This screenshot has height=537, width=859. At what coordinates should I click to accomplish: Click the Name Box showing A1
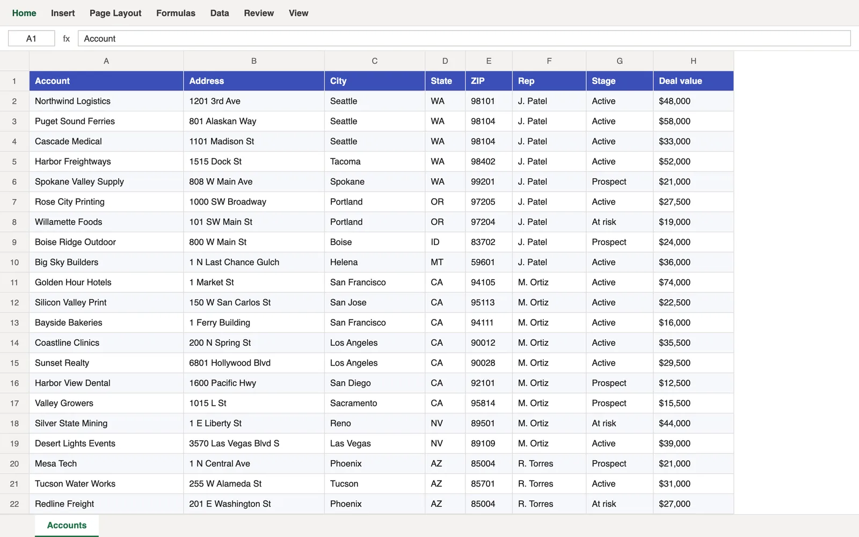[31, 39]
